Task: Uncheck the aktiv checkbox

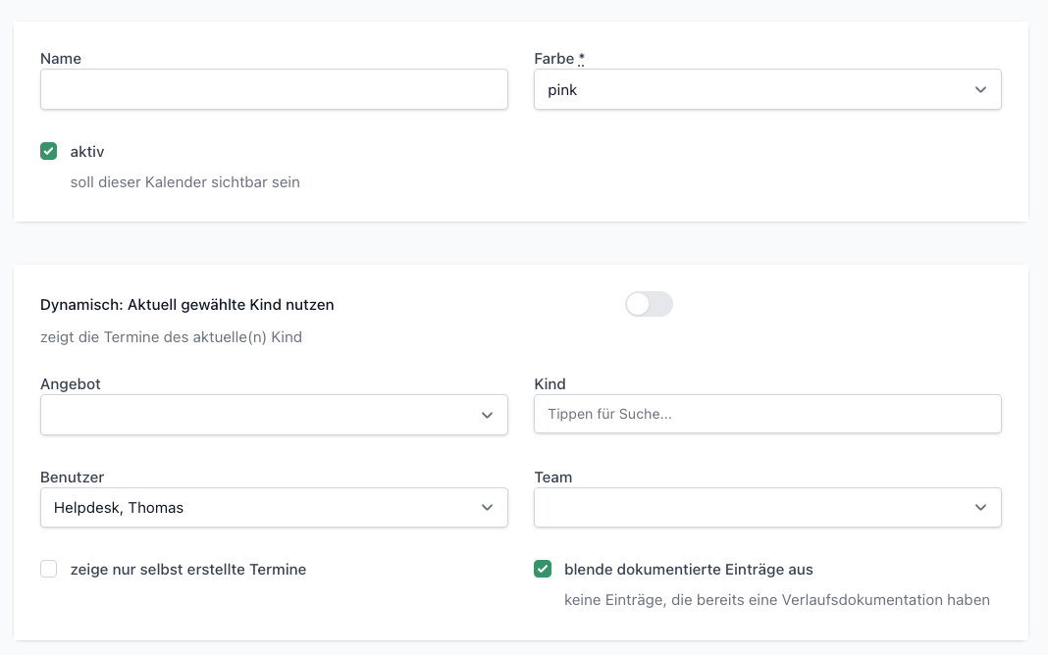Action: [49, 151]
